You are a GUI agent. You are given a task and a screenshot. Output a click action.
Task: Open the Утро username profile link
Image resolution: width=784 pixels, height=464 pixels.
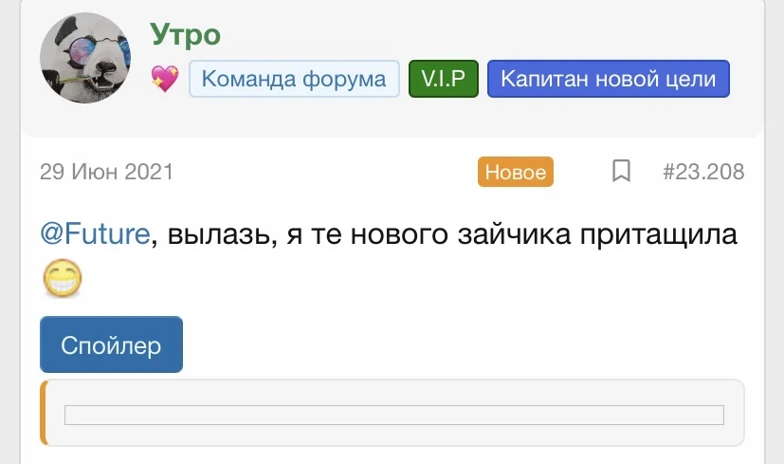point(185,35)
